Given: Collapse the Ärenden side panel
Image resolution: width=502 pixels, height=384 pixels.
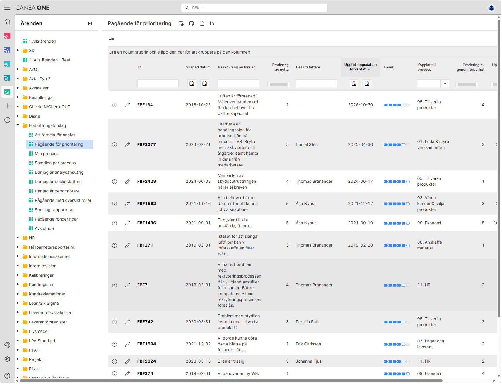Looking at the screenshot, I should [89, 23].
